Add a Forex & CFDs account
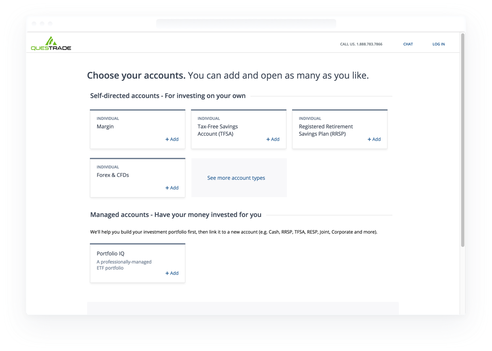 [x=172, y=188]
